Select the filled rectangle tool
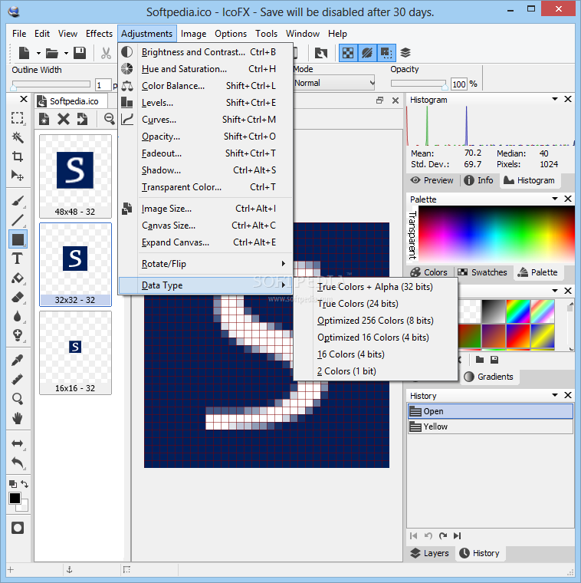Image resolution: width=581 pixels, height=583 pixels. (x=18, y=239)
